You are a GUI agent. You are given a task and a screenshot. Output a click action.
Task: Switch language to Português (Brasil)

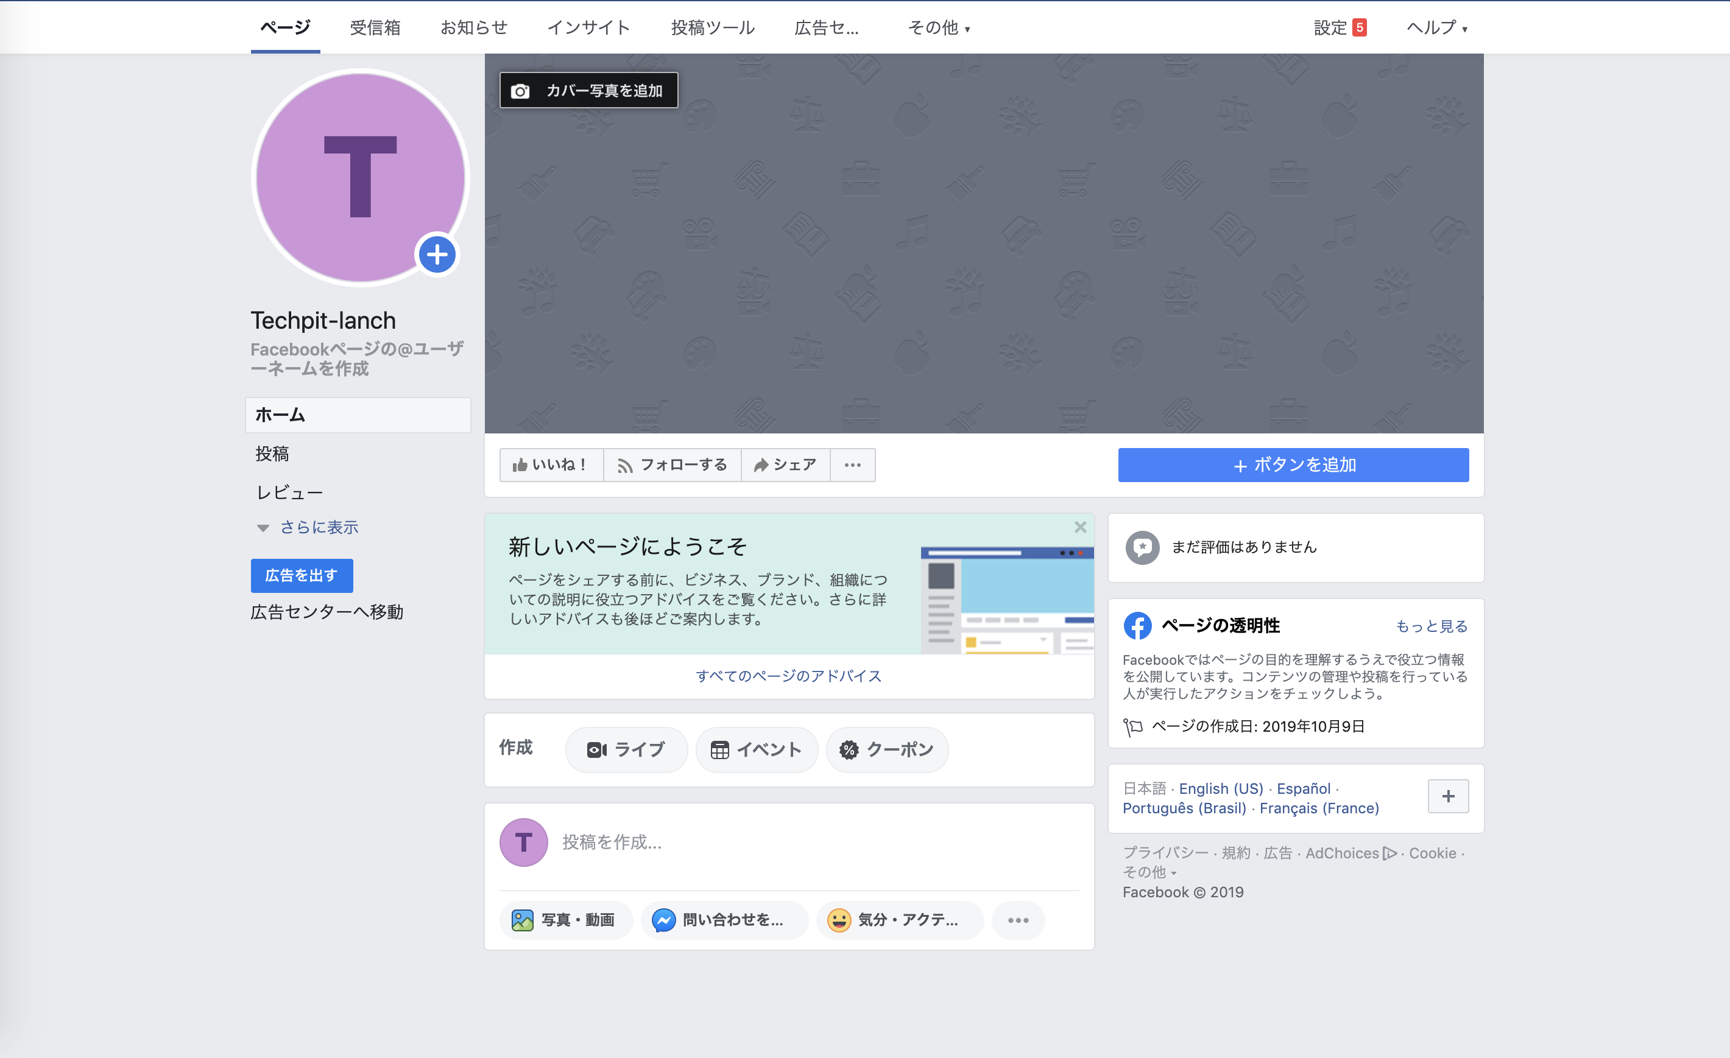point(1184,808)
